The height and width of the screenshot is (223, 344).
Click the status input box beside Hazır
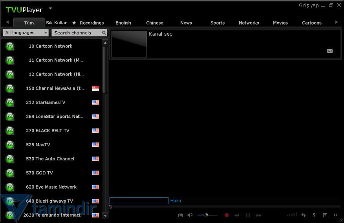tap(139, 201)
